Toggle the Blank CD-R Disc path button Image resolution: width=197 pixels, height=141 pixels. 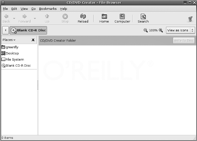pyautogui.click(x=28, y=30)
